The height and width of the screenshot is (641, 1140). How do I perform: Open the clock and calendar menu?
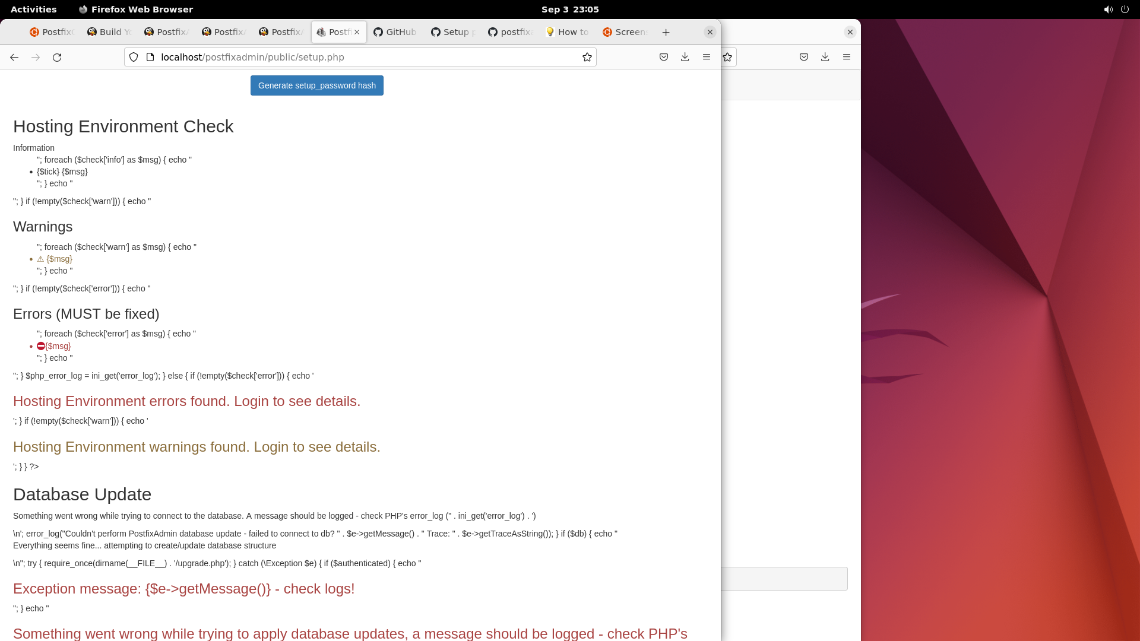point(569,9)
